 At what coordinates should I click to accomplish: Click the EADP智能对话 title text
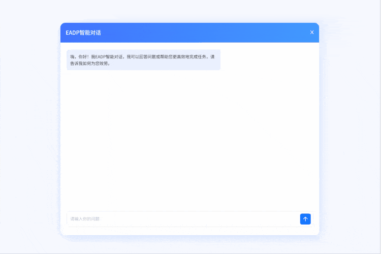(x=83, y=33)
